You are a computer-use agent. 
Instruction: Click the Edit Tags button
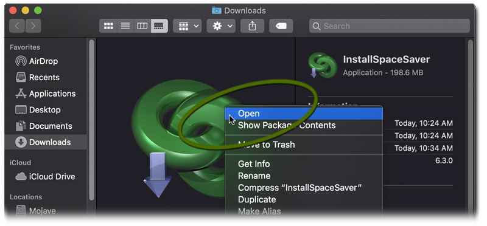[281, 26]
